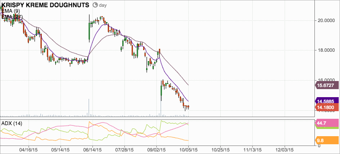Click the 9.8 orange ADX value tag
Viewport: 340px width, 154px height.
click(x=326, y=140)
